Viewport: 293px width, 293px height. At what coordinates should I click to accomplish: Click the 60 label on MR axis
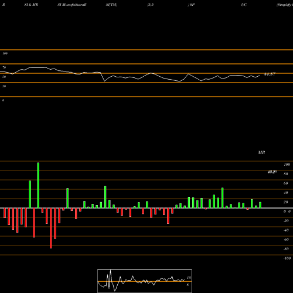[x=286, y=183]
